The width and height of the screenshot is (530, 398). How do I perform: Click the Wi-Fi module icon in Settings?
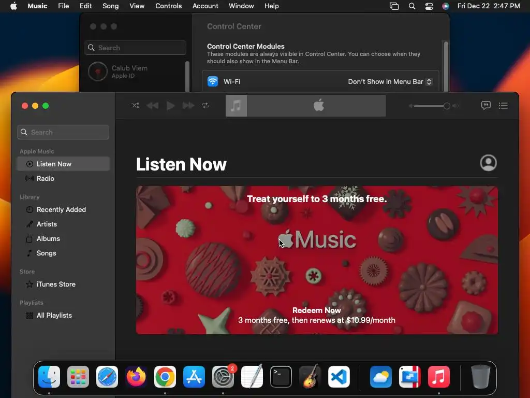pos(213,81)
